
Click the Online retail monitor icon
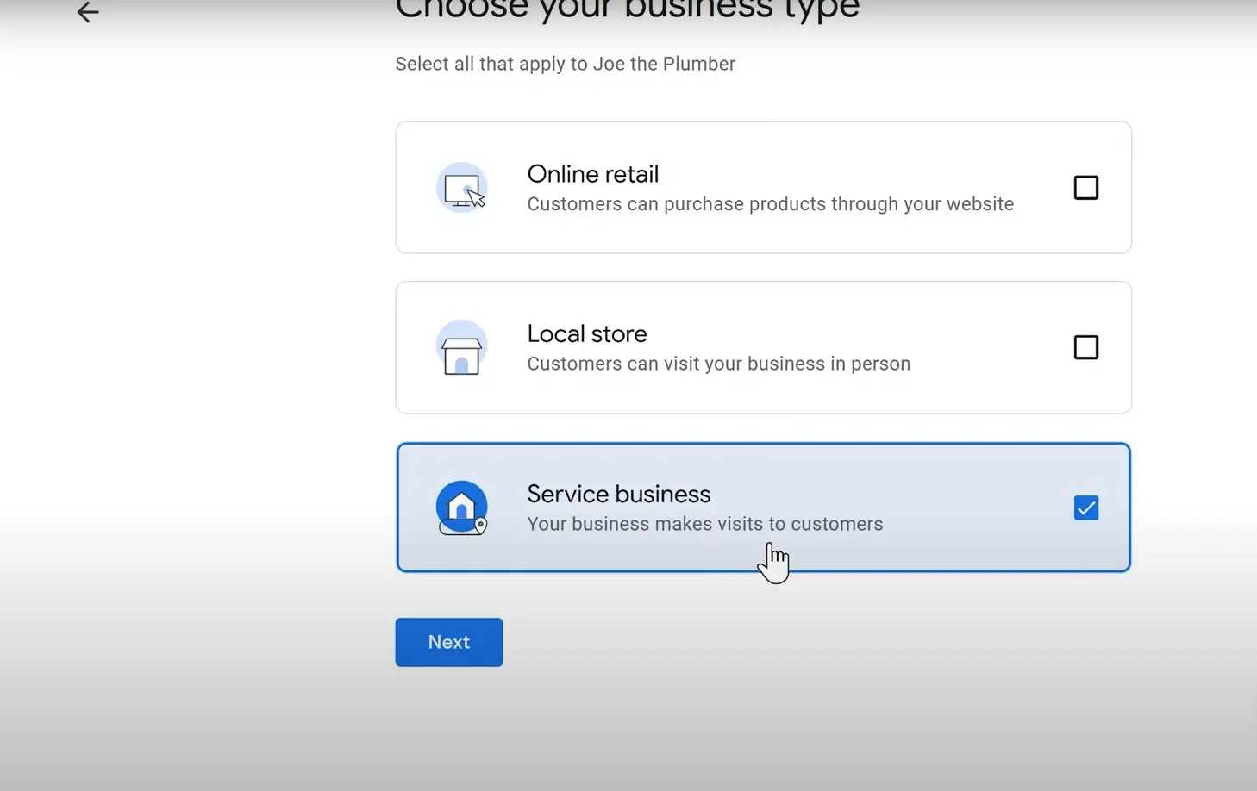(x=462, y=187)
